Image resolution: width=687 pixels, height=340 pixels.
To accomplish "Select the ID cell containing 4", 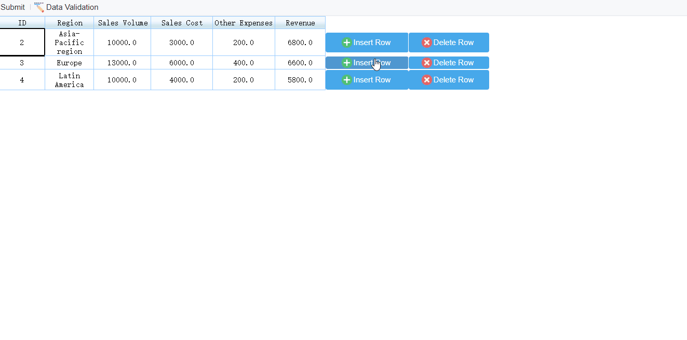I will point(22,80).
